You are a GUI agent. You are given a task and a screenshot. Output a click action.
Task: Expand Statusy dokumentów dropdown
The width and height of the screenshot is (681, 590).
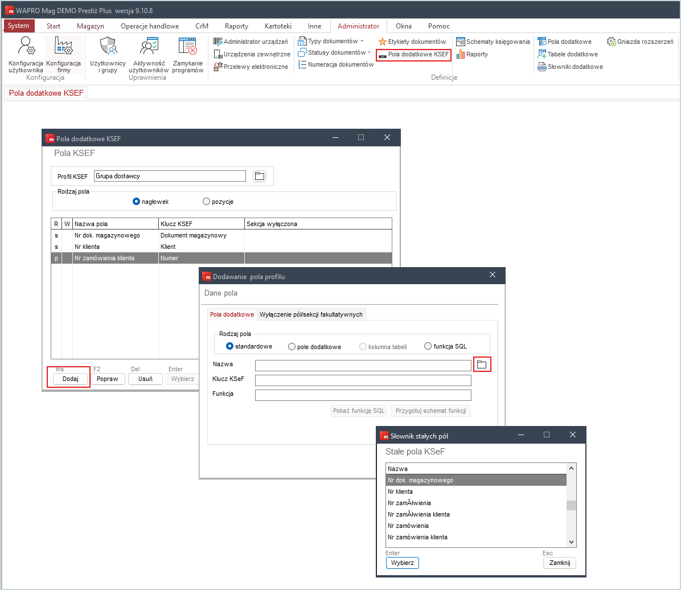coord(369,52)
